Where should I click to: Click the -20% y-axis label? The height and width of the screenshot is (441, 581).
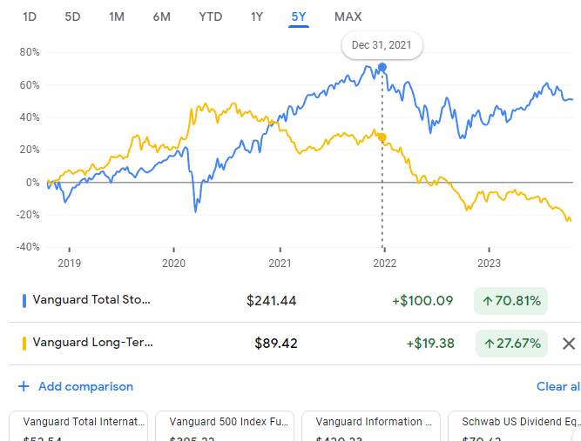coord(28,215)
